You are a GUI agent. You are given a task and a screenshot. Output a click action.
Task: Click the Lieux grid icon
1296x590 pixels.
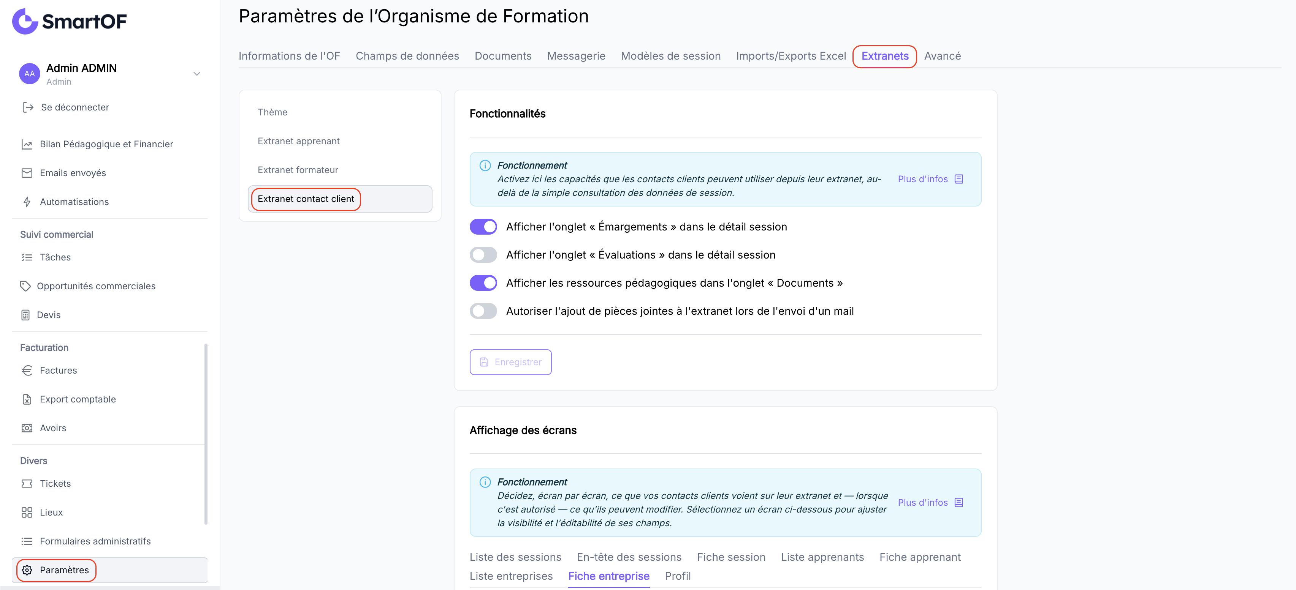pos(27,512)
